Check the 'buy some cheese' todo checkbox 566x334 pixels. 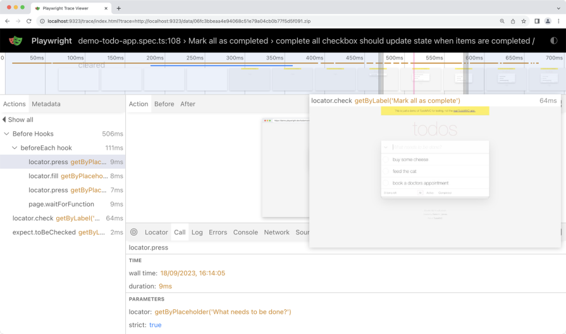pos(386,160)
